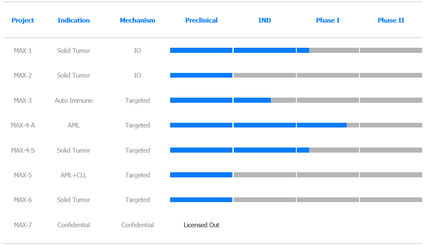Viewport: 426px width, 246px height.
Task: Click MAX-6 Phase II gray bar
Action: click(x=391, y=200)
